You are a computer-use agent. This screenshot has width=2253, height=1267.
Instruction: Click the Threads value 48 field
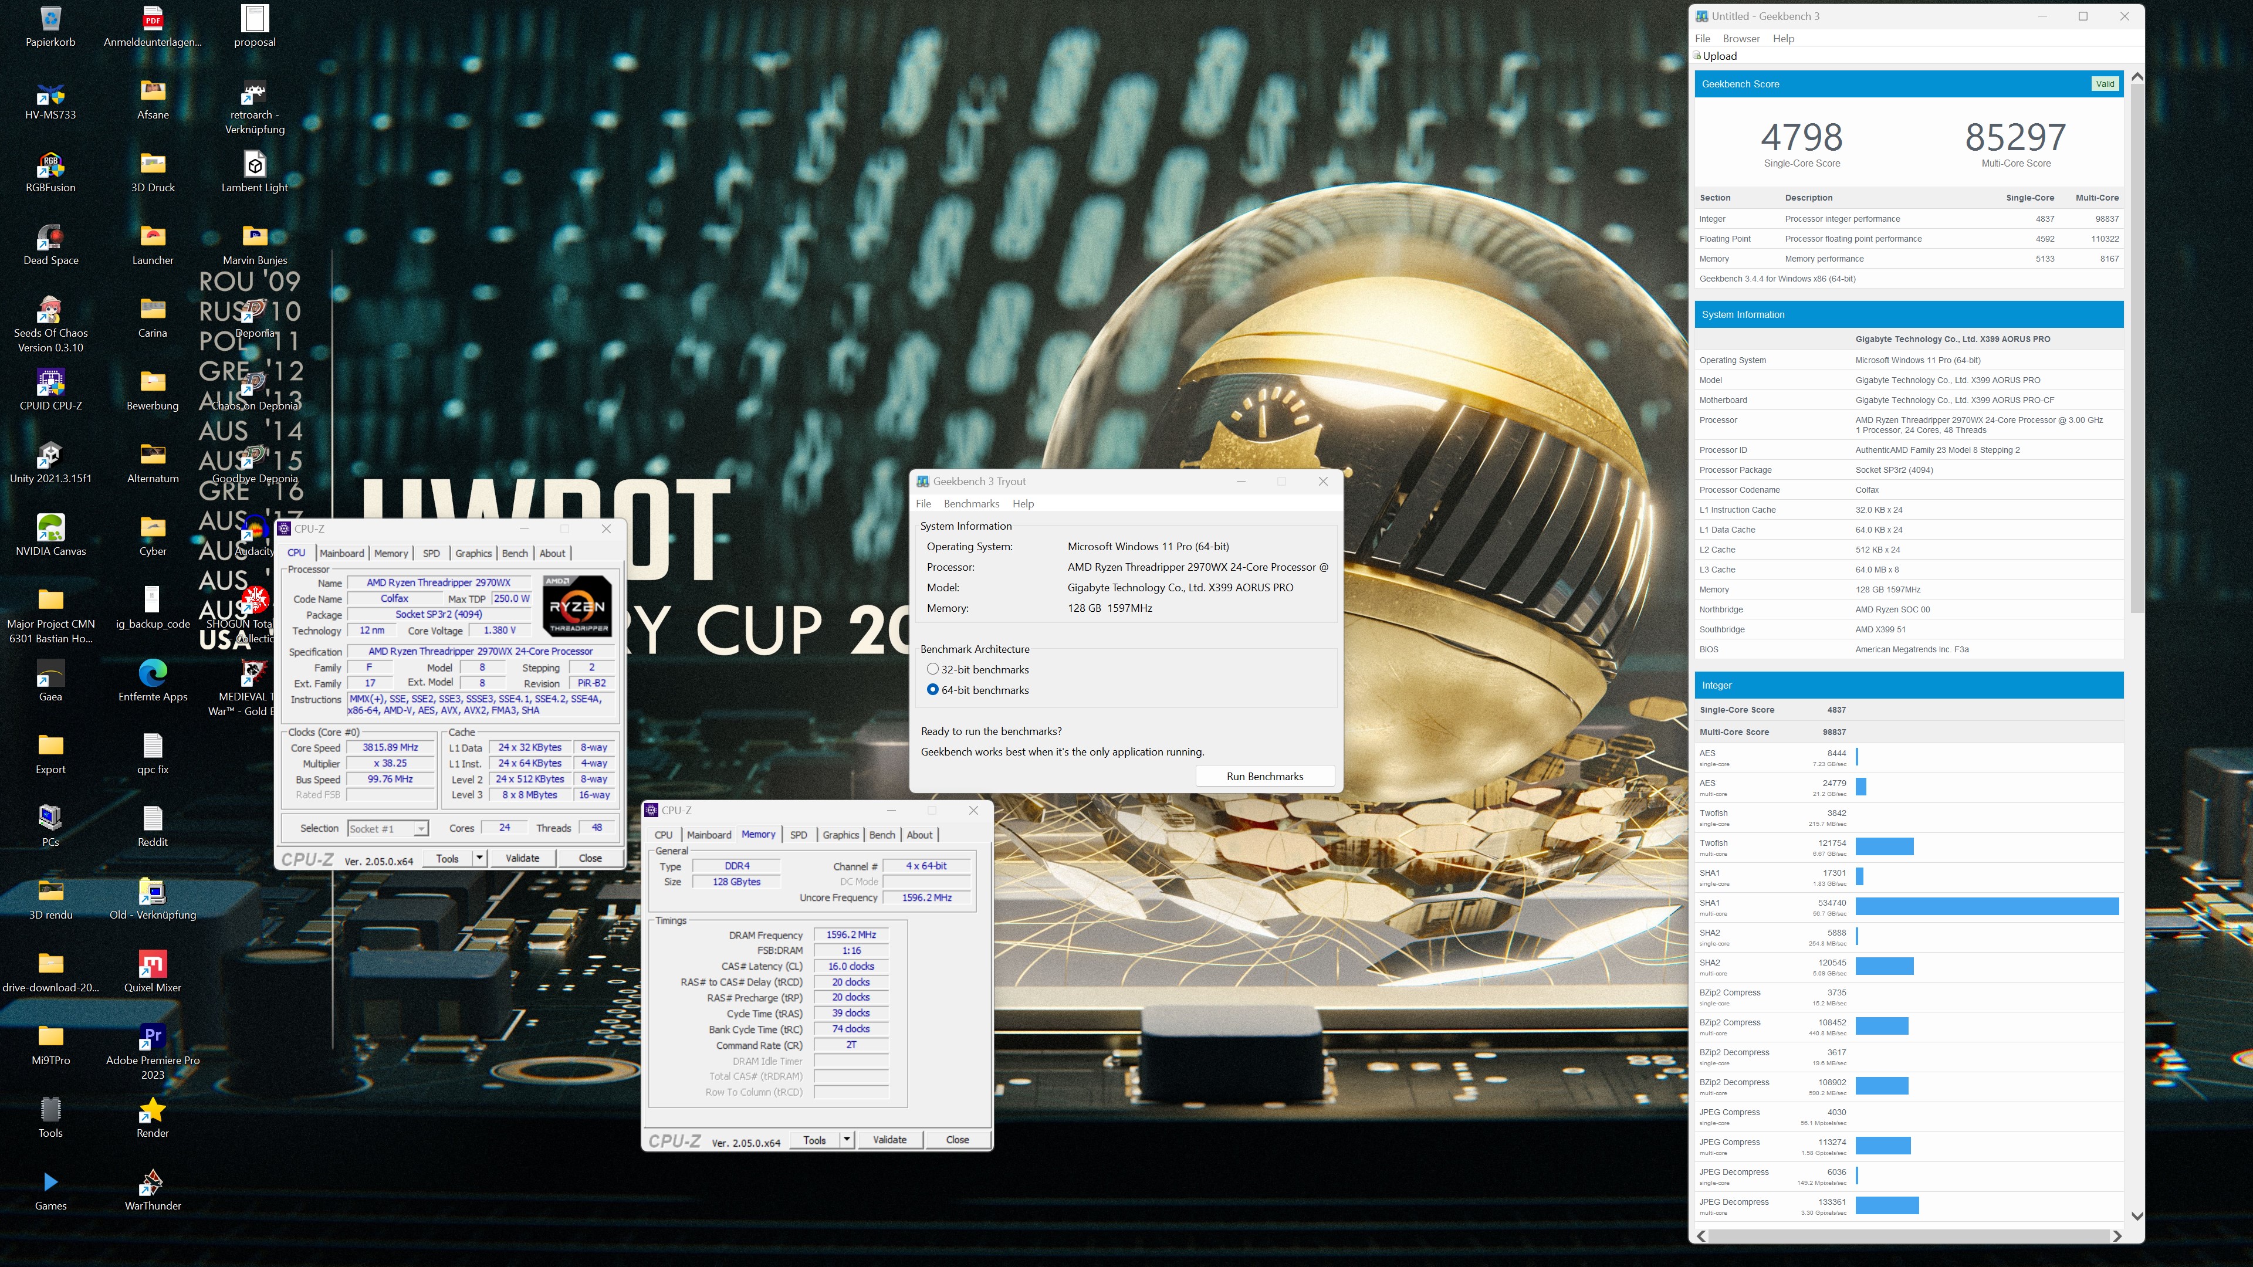pos(597,828)
